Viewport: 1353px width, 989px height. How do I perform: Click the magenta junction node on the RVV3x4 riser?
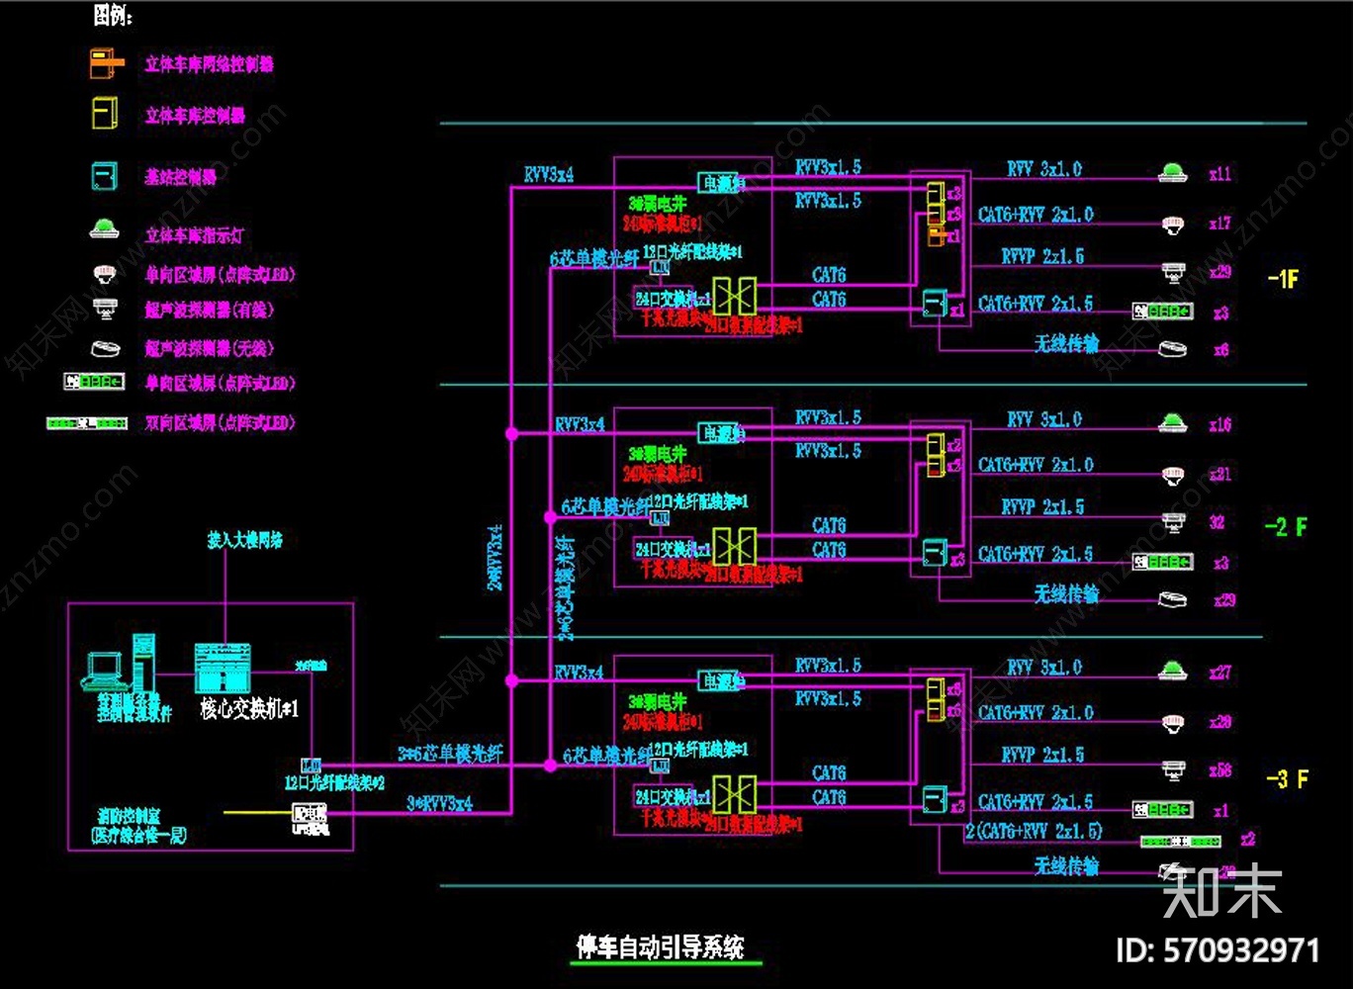512,432
